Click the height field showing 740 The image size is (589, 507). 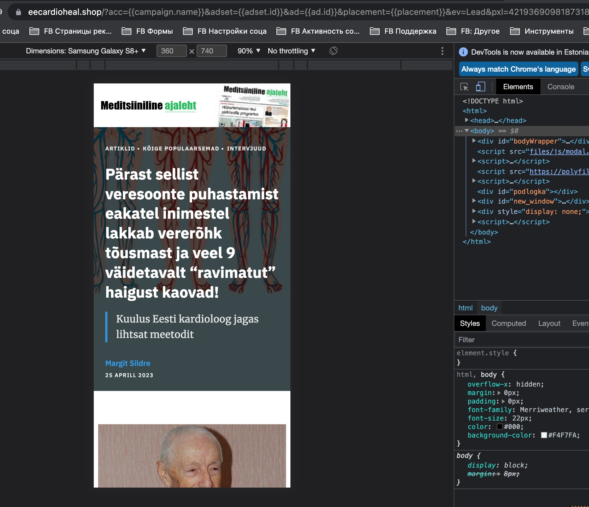coord(212,51)
